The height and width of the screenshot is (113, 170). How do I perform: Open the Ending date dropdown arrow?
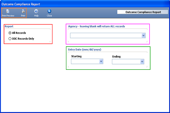(x=142, y=61)
